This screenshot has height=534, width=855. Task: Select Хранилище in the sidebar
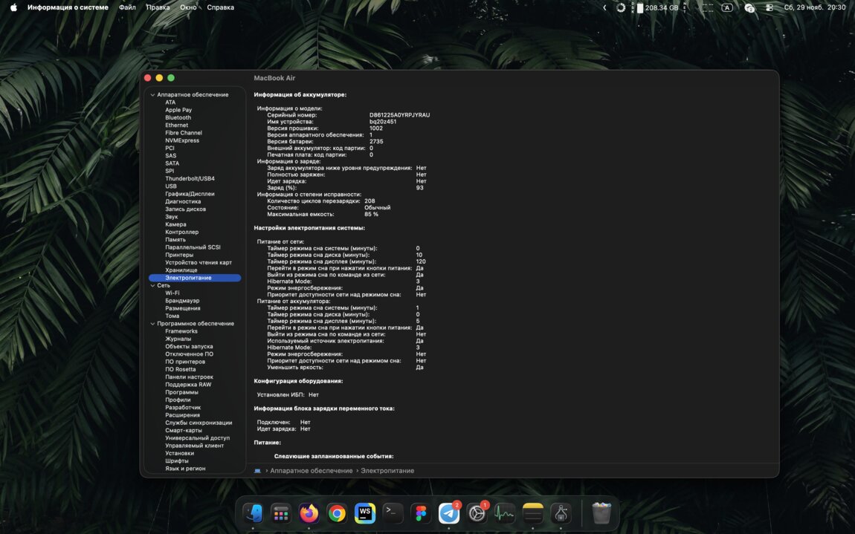coord(181,270)
